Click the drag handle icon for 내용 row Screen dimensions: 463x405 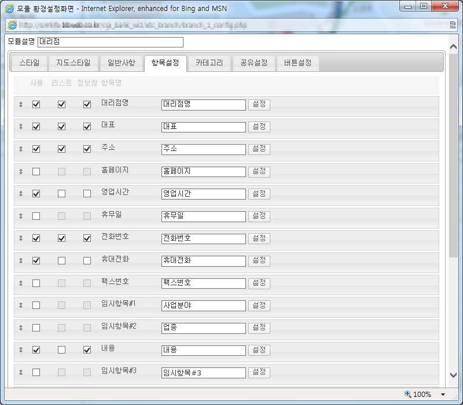point(21,350)
